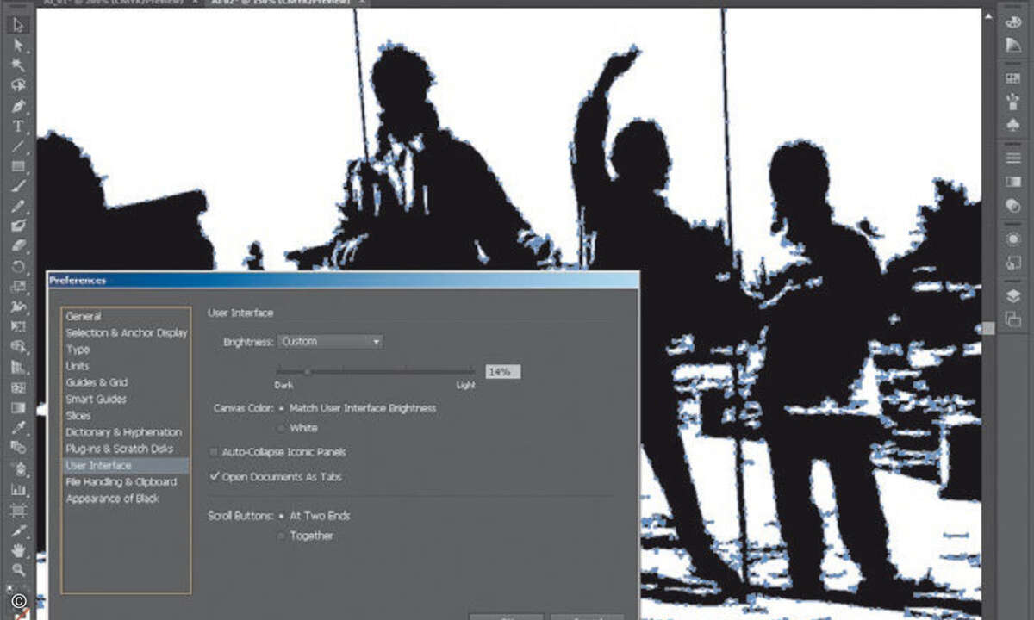Go to Appearance of Black preferences
Viewport: 1034px width, 620px height.
[x=113, y=499]
